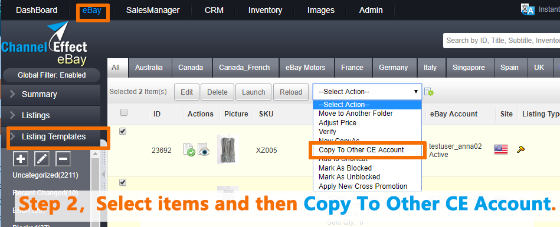
Task: Click the remove folder minus icon
Action: [63, 159]
